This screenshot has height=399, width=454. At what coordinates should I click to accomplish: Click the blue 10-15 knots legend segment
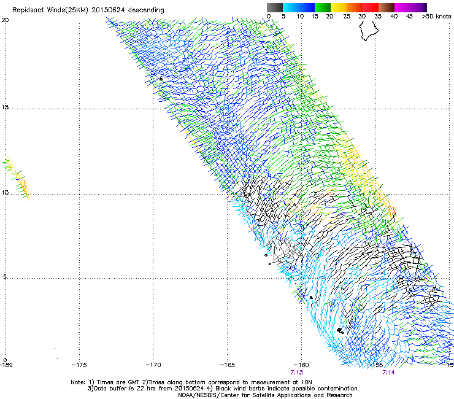pos(307,7)
